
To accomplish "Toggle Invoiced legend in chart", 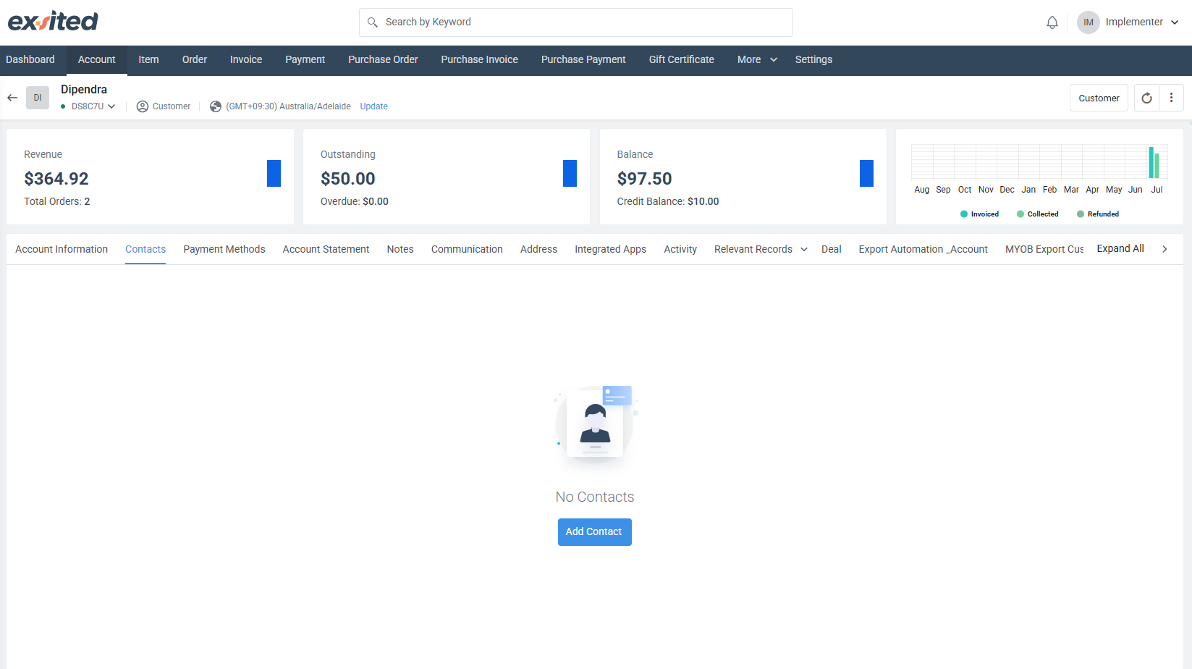I will [979, 214].
